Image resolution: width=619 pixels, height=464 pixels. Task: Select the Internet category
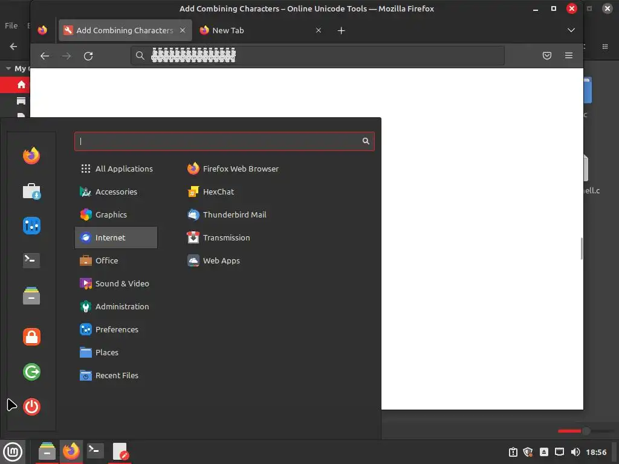(116, 237)
